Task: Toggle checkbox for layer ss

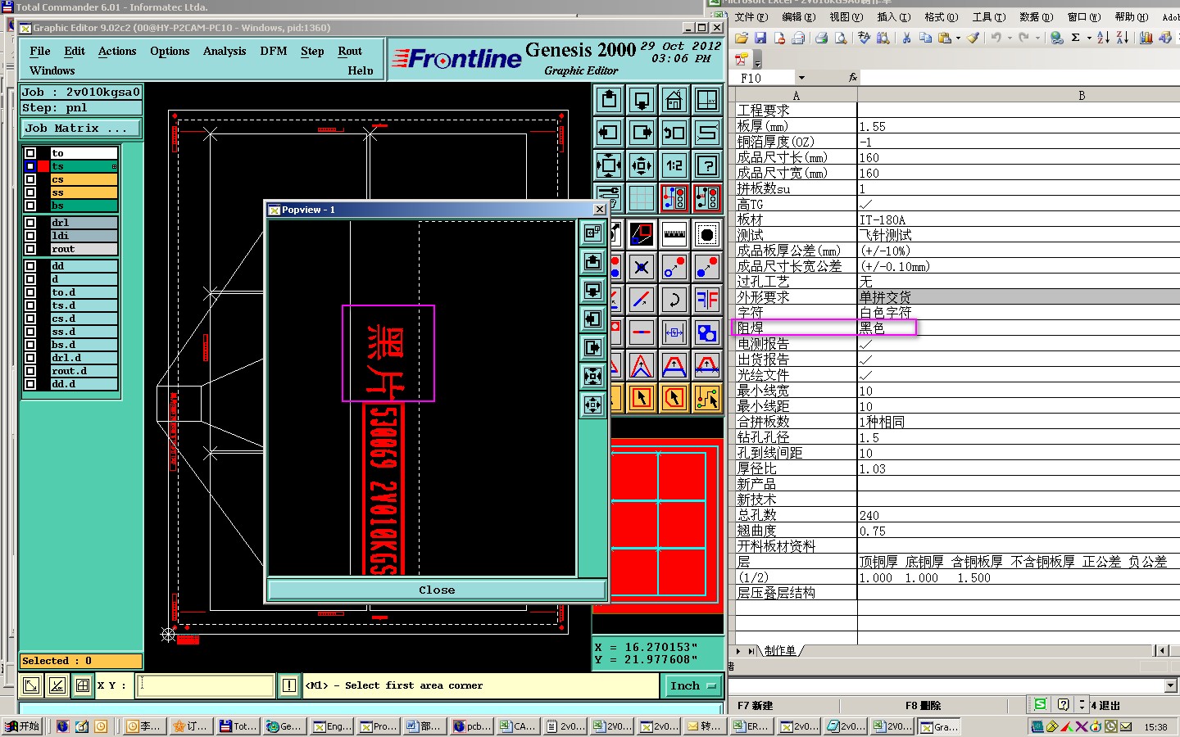Action: (x=30, y=192)
